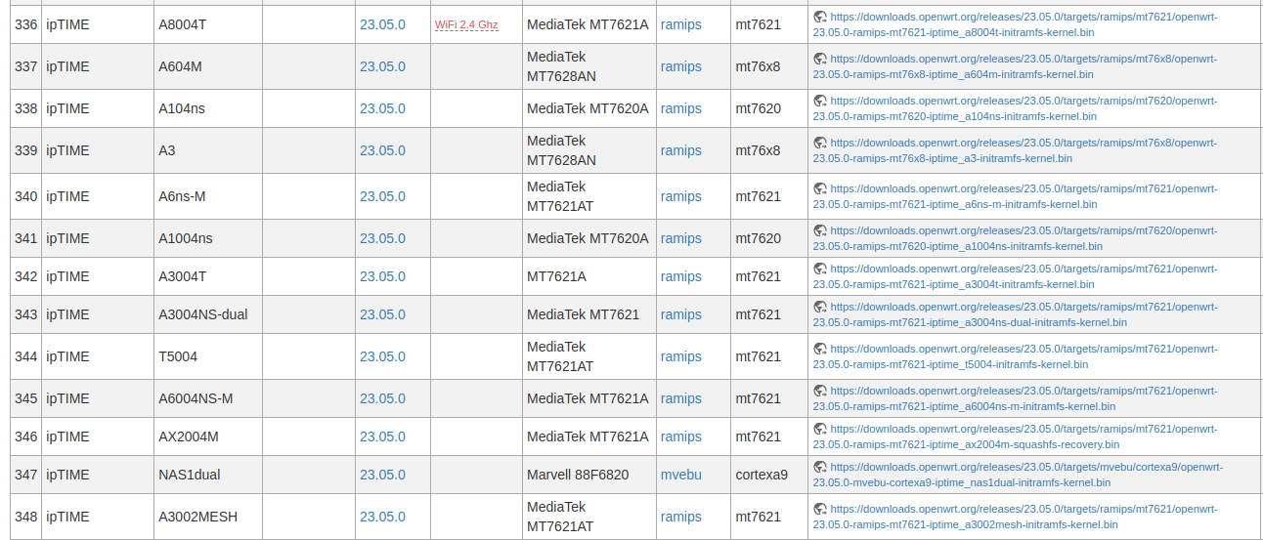
Task: Click the WiFi 2.4 Ghz link
Action: click(x=466, y=24)
